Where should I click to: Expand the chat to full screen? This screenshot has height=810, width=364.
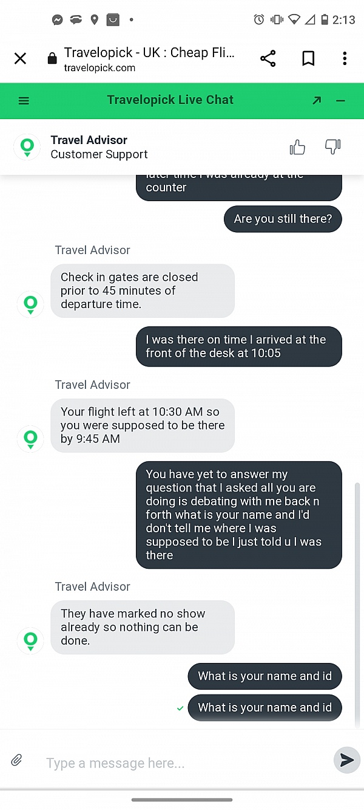pos(316,100)
